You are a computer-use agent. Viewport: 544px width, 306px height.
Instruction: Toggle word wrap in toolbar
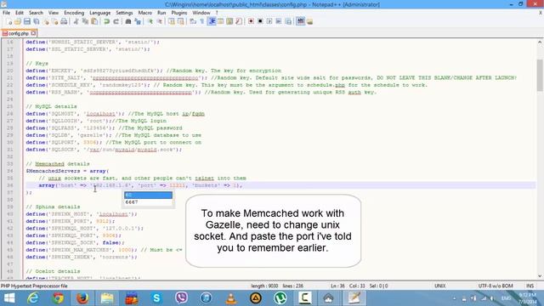[x=193, y=21]
